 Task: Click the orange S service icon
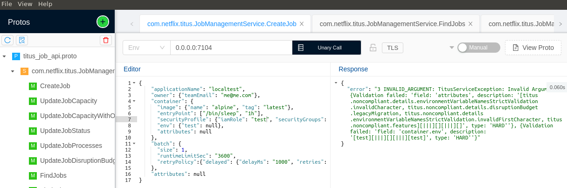(24, 71)
